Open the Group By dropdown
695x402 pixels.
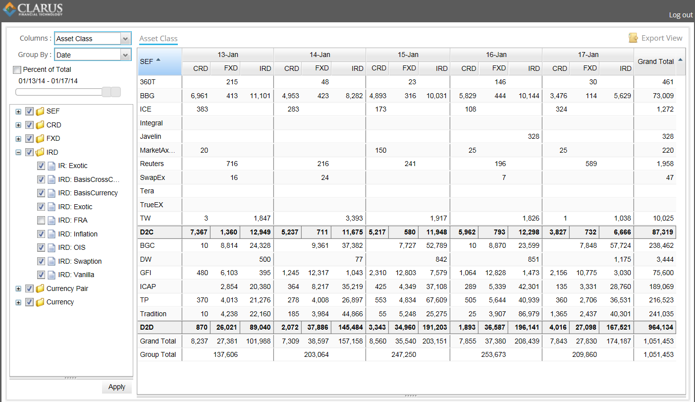coord(126,55)
